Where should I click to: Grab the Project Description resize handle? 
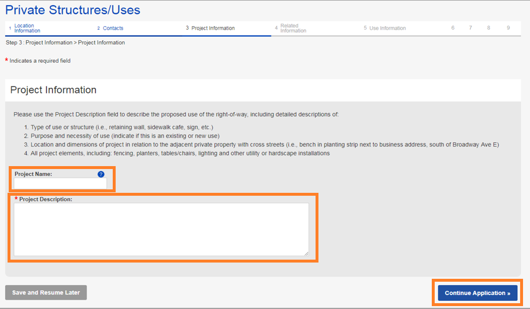(x=306, y=253)
